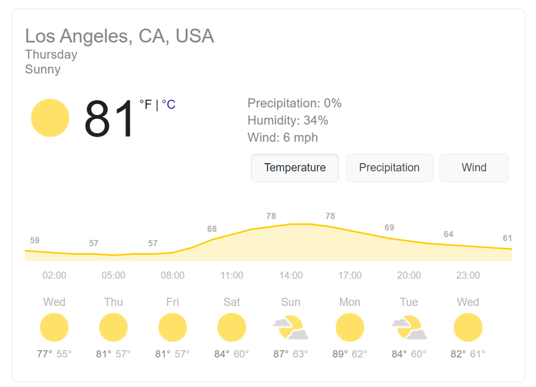The image size is (536, 387).
Task: Select Tue partly cloudy forecast icon
Action: pyautogui.click(x=409, y=327)
